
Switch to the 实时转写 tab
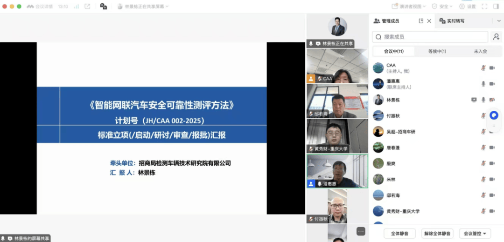point(455,21)
